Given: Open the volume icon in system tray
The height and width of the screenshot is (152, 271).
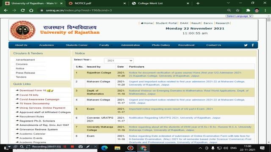Looking at the screenshot, I should tap(226, 148).
